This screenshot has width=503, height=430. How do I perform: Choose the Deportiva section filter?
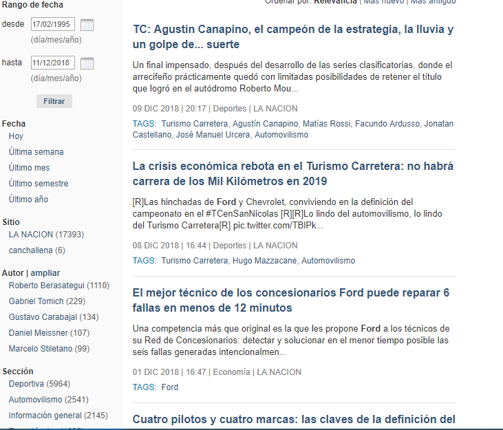tap(39, 384)
